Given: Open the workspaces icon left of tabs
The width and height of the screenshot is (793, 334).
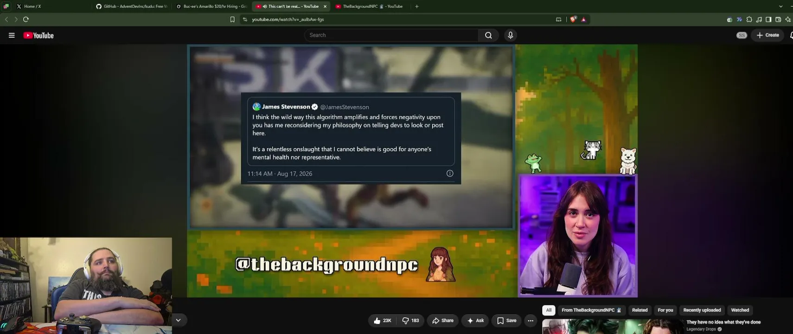Looking at the screenshot, I should (6, 6).
